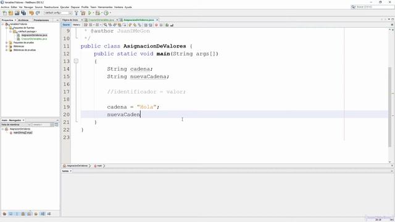Click Stop Macro Recording icon in editor toolbar

point(161,25)
